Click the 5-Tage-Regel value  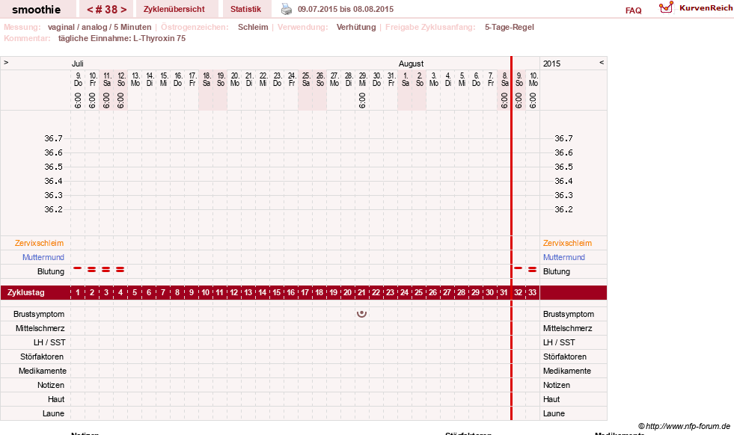pyautogui.click(x=510, y=27)
